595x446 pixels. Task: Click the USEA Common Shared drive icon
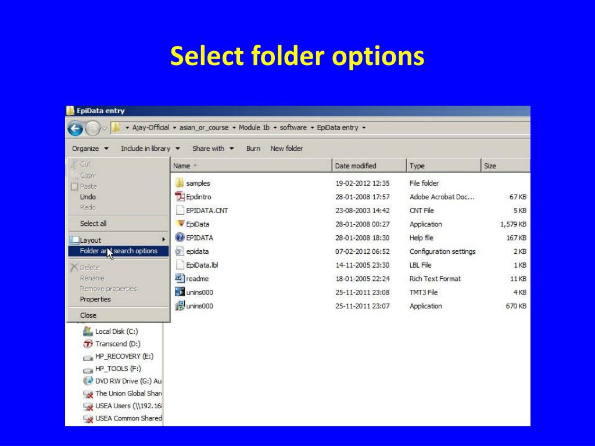tap(88, 419)
